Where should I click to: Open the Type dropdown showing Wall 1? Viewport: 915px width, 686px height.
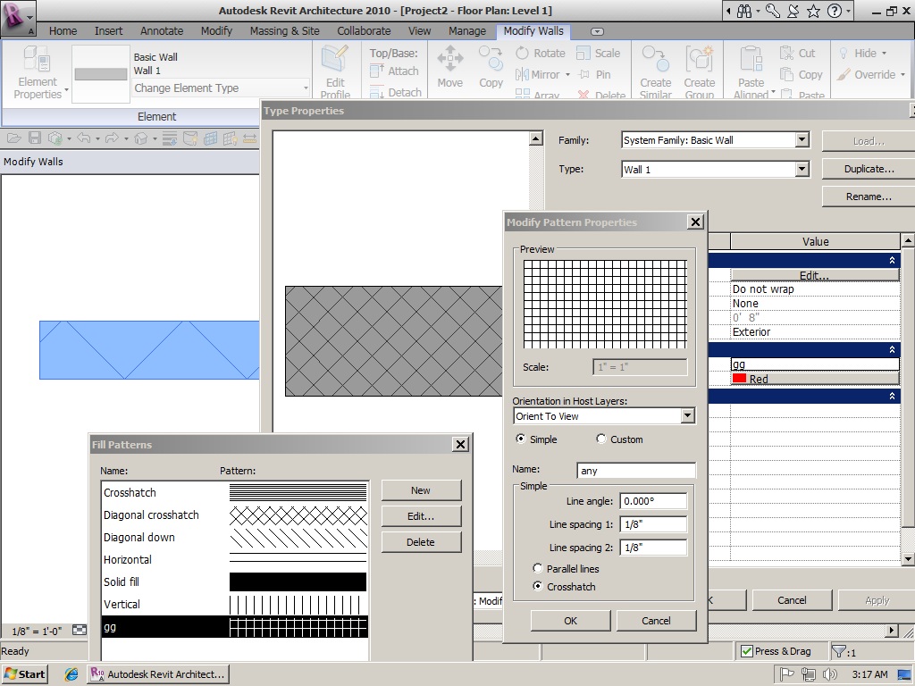[x=802, y=169]
